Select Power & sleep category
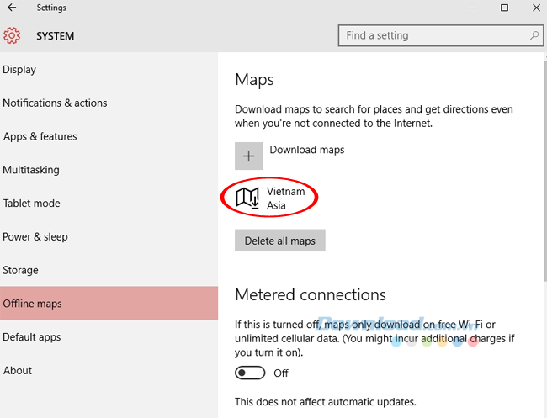 (x=35, y=237)
